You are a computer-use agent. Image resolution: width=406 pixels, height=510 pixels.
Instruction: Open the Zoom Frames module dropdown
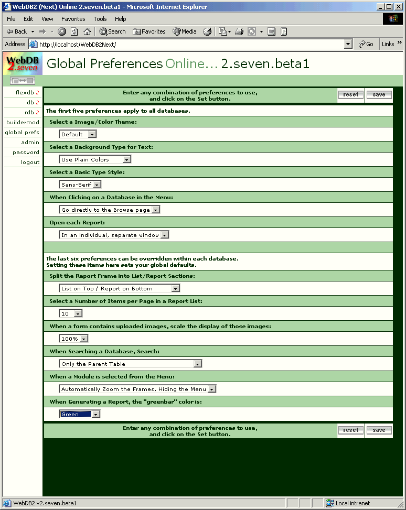[x=138, y=389]
